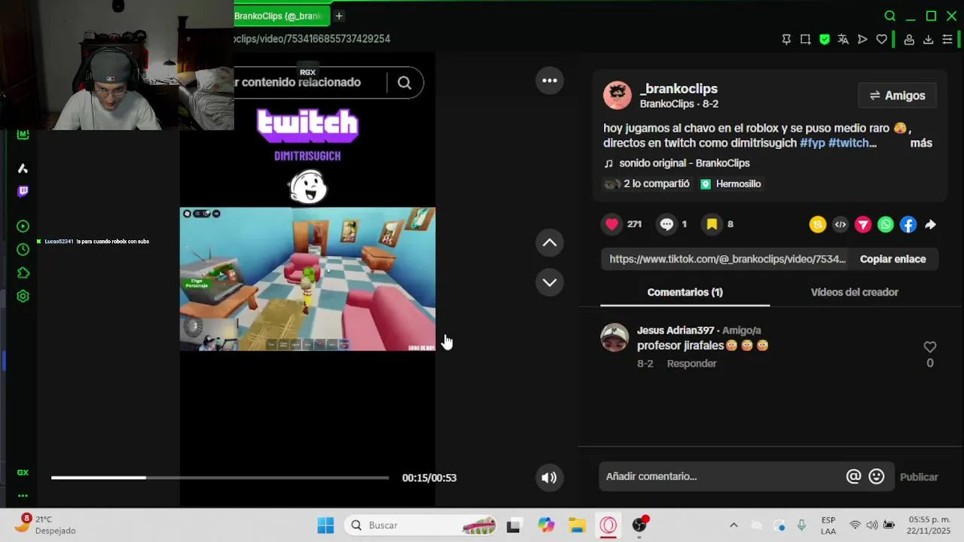
Task: Open Aria icon in Opera GX sidebar
Action: pyautogui.click(x=23, y=169)
